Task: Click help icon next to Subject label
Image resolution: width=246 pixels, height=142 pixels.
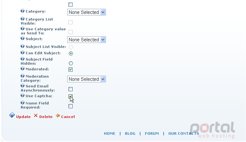Action: [23, 38]
